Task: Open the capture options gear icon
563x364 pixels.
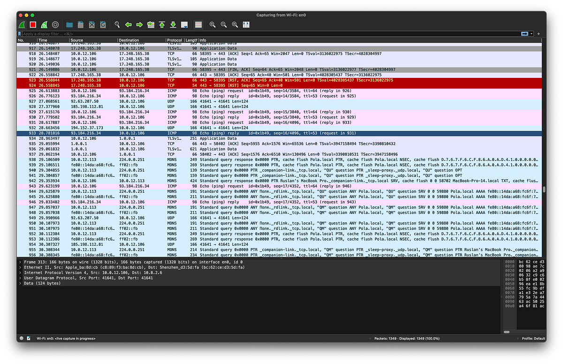Action: point(55,24)
